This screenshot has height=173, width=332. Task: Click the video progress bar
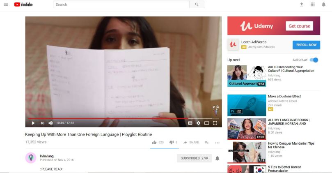click(x=123, y=118)
